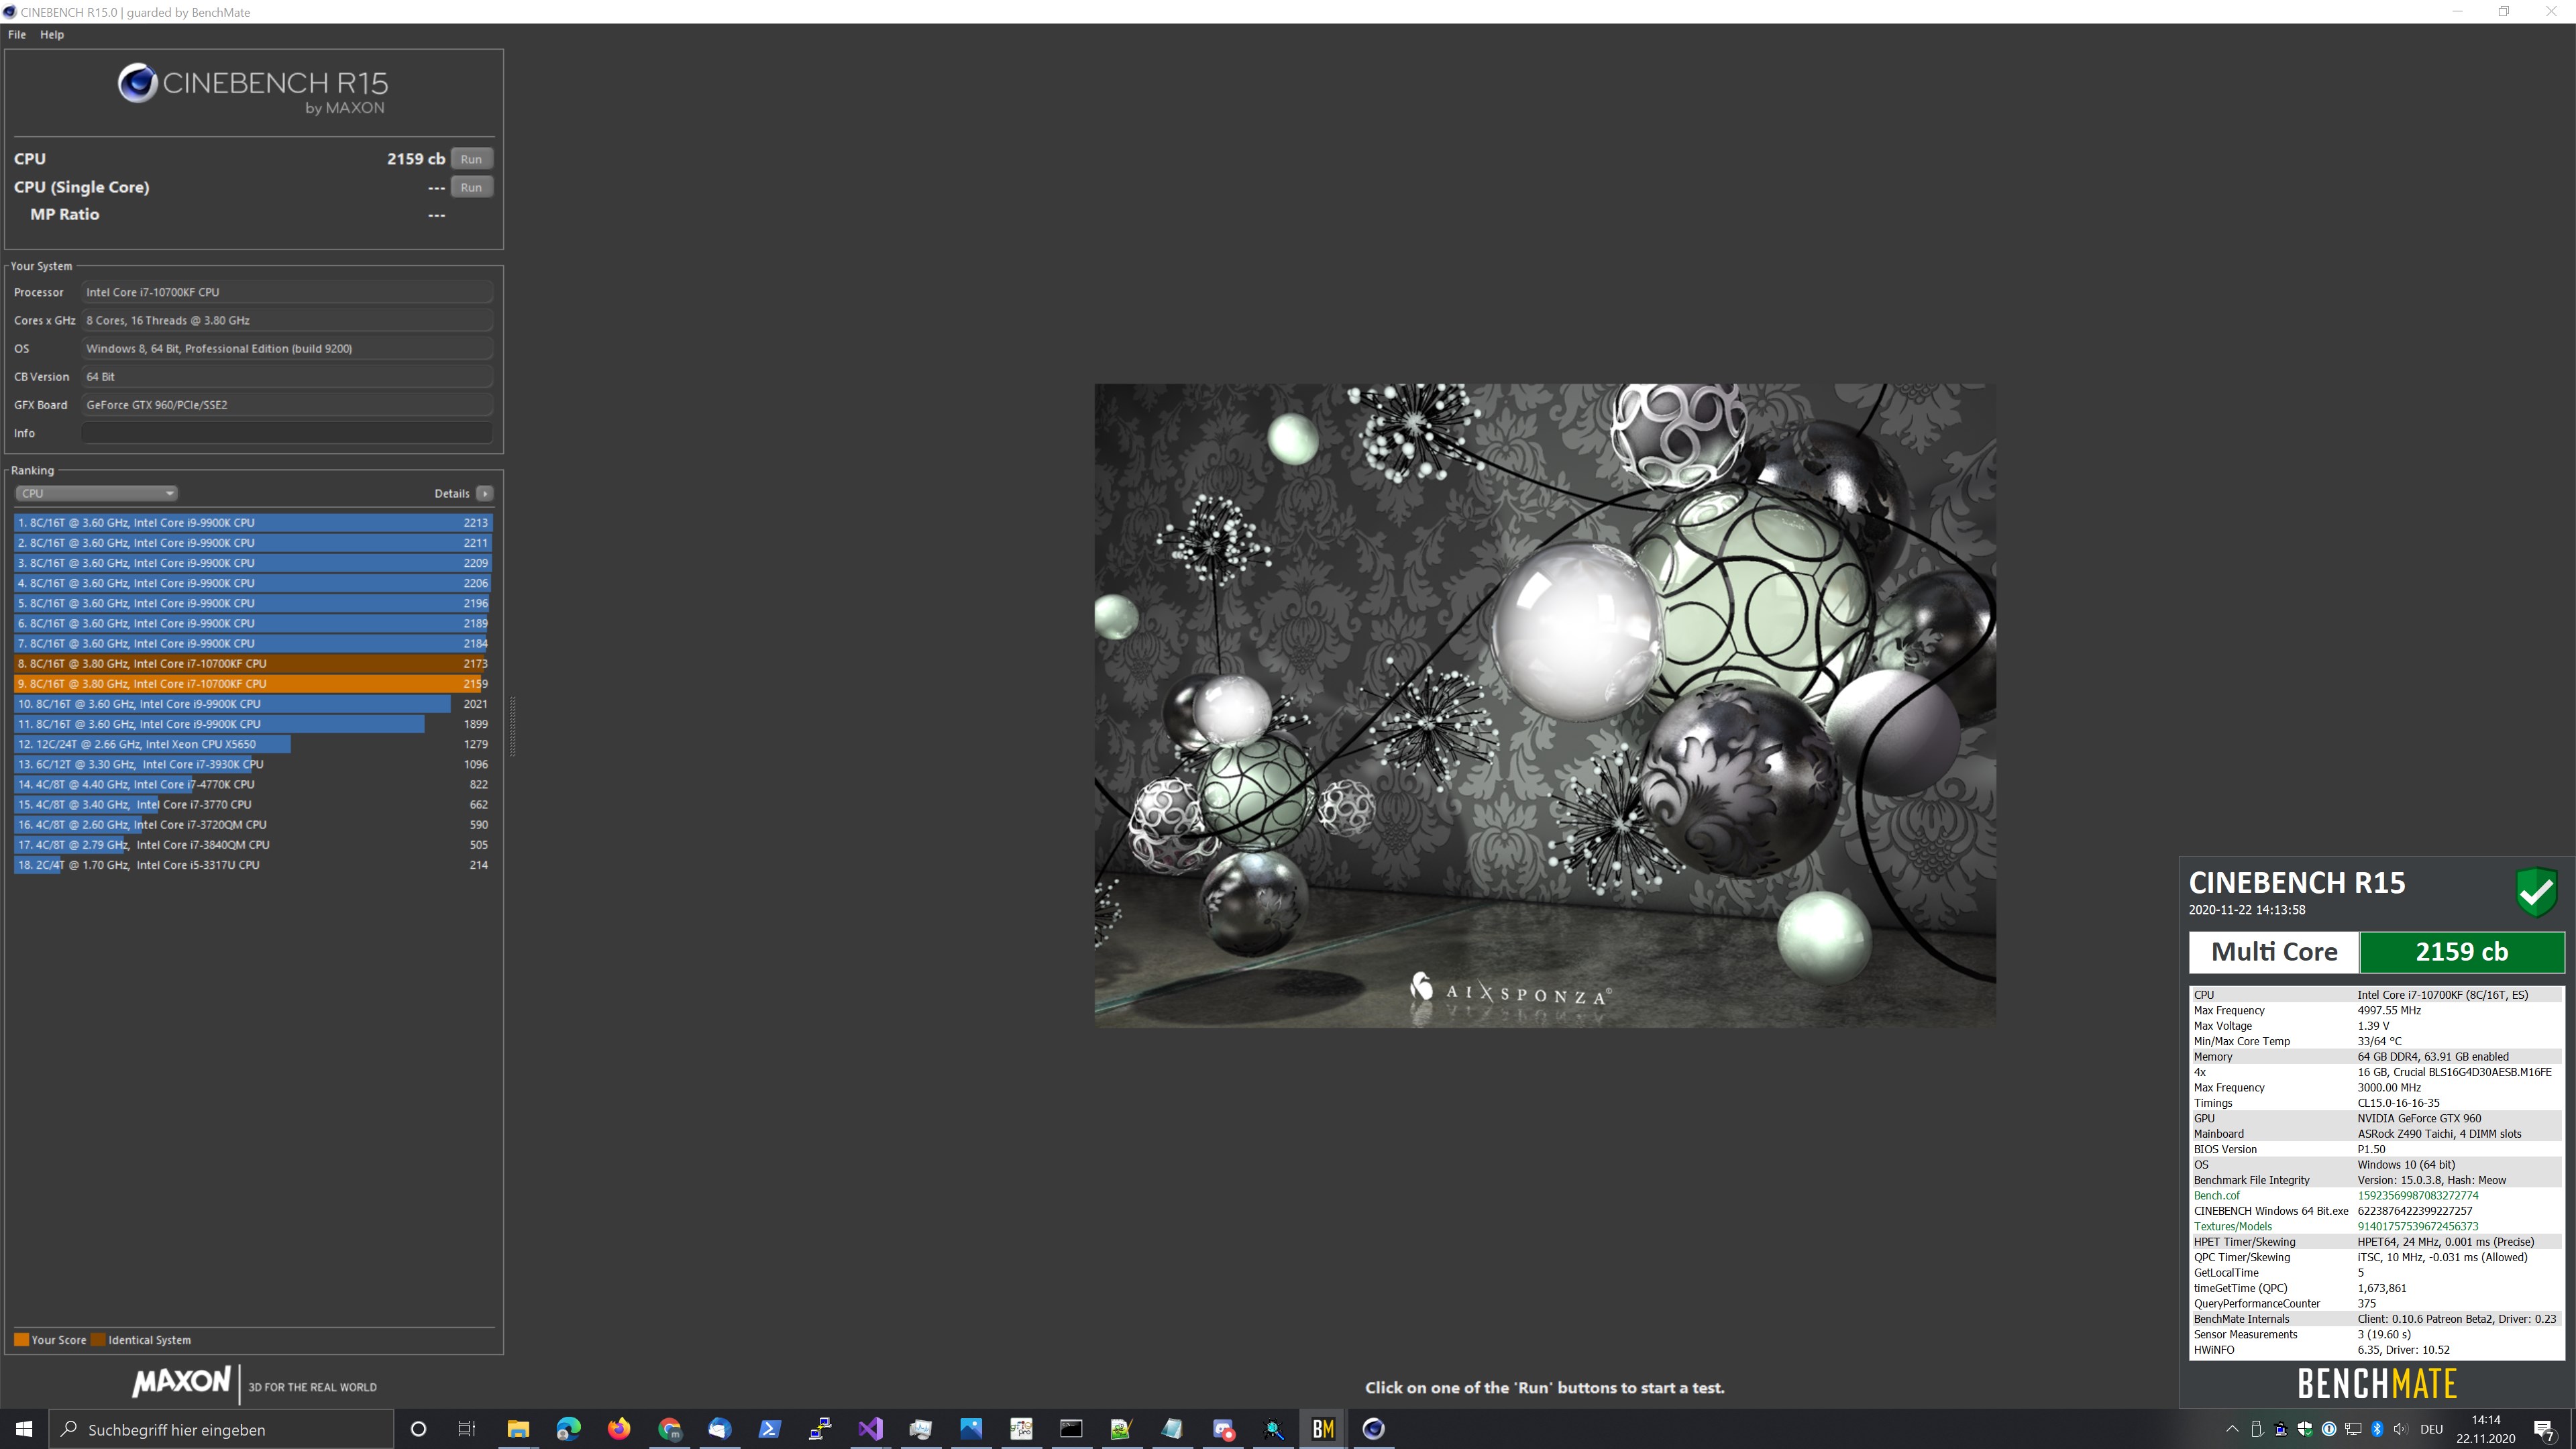Select the Core i5-3317U ranking row
Image resolution: width=2576 pixels, height=1449 pixels.
[x=253, y=865]
